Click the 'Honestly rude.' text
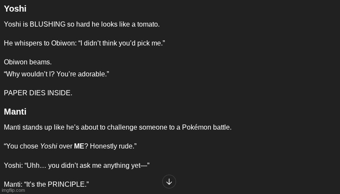The width and height of the screenshot is (340, 194). [x=113, y=146]
